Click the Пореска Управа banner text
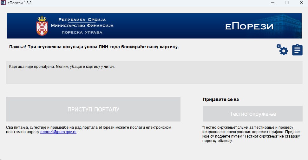The width and height of the screenshot is (308, 160). pos(82,33)
